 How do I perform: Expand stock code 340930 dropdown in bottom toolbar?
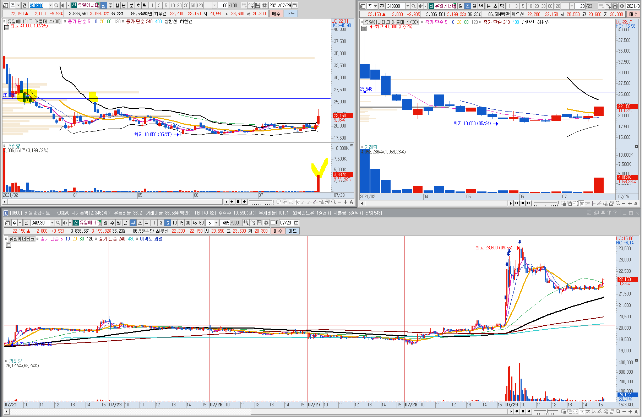click(x=52, y=223)
